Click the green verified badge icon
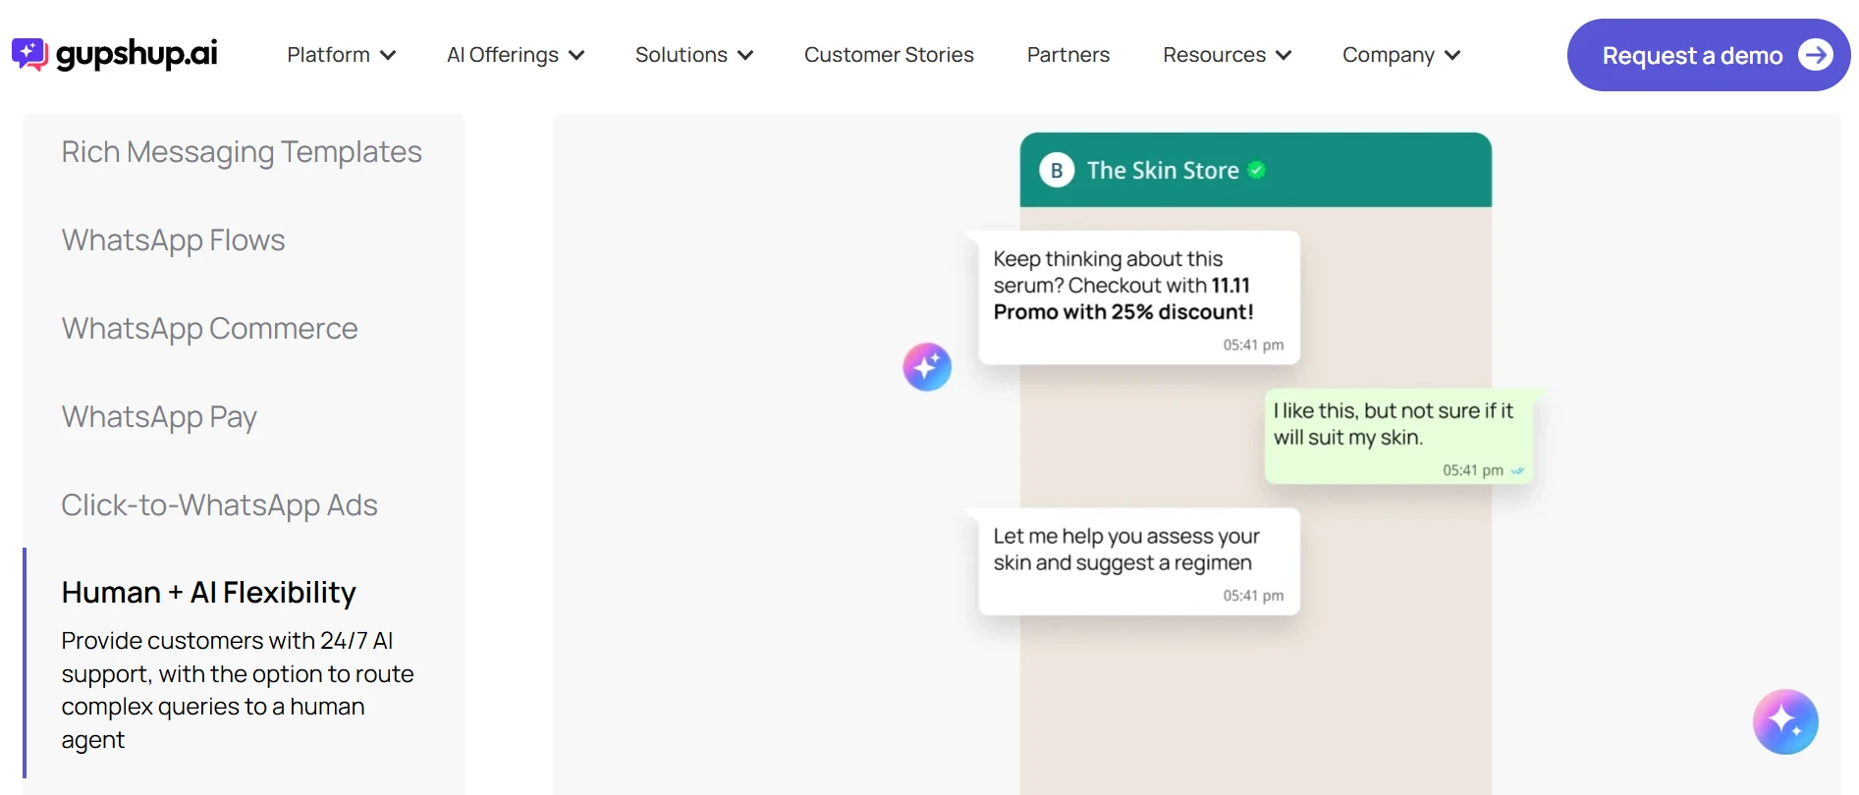 click(x=1256, y=171)
